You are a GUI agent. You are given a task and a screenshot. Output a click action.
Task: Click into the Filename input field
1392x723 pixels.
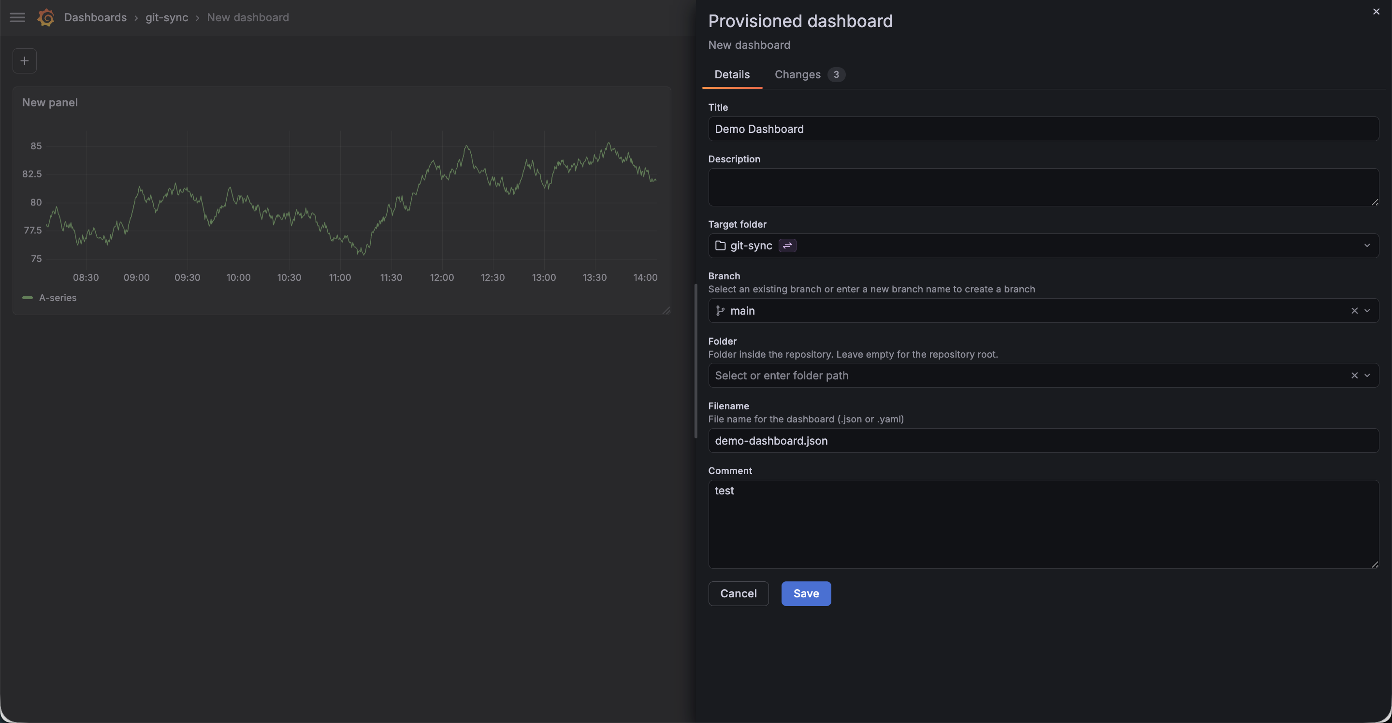1043,440
